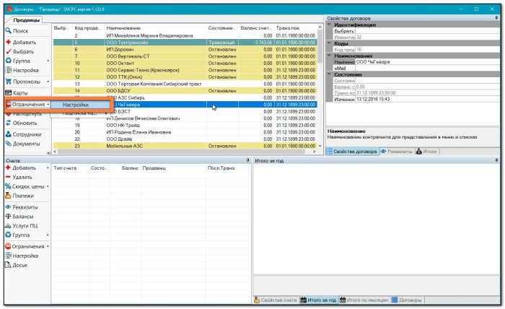Click the red plus Добавить icon in contracts sidebar

pyautogui.click(x=9, y=42)
